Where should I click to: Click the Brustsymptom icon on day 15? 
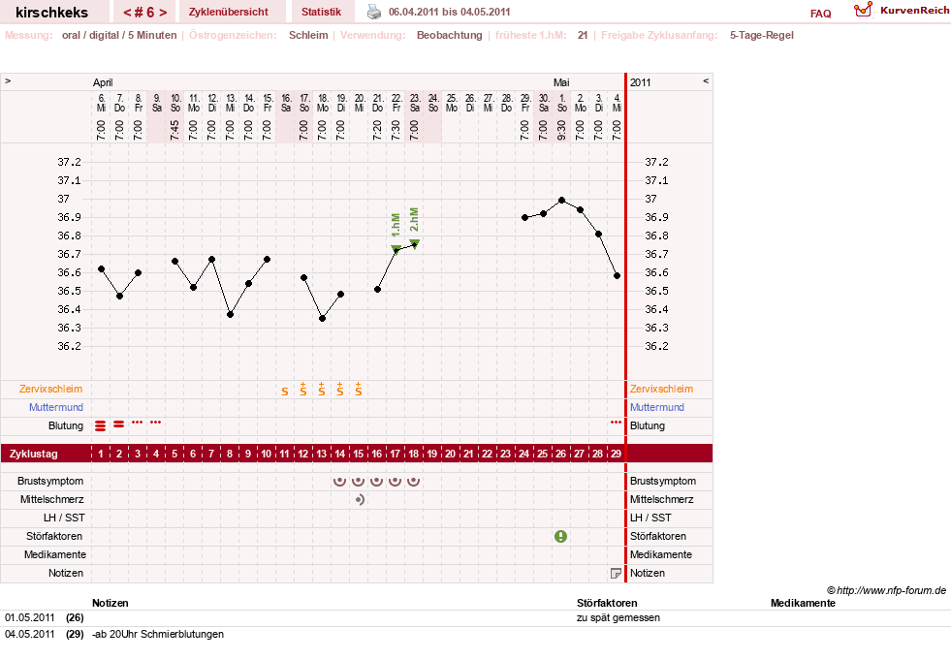pos(359,481)
